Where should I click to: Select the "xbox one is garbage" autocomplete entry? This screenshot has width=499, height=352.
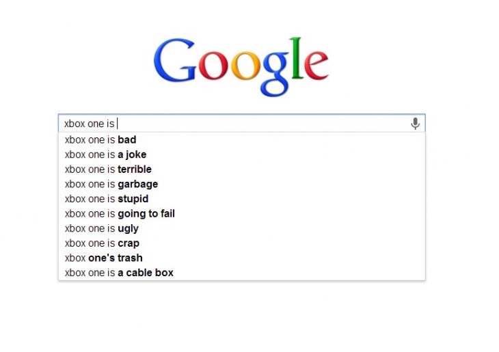tap(111, 184)
